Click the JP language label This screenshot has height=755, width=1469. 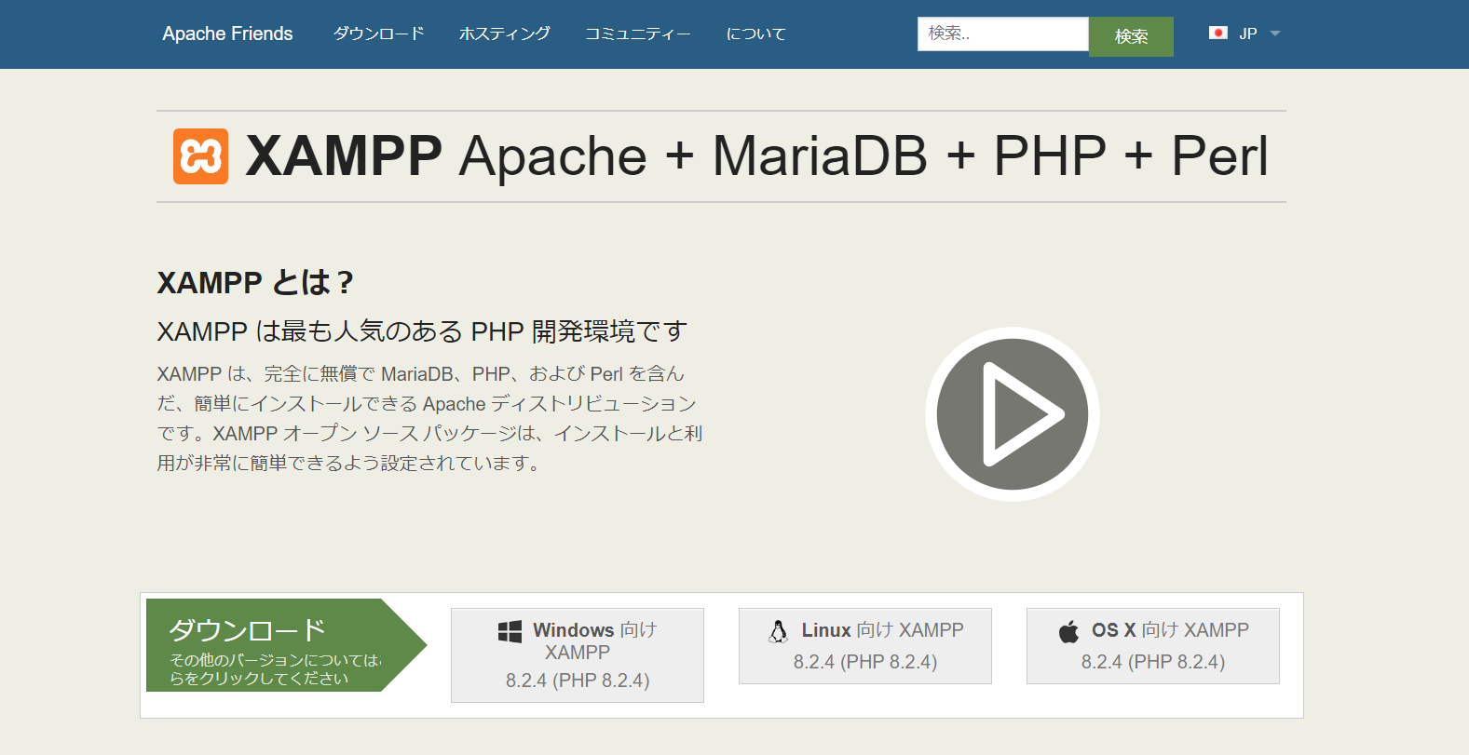(1248, 34)
